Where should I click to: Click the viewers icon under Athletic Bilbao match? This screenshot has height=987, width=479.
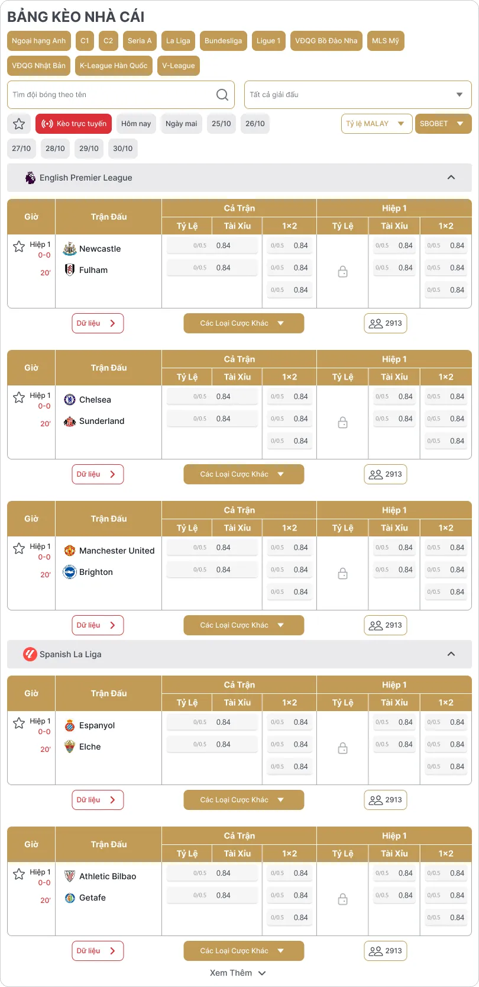(x=376, y=951)
